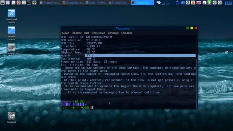Image resolution: width=233 pixels, height=131 pixels.
Task: Open the clipboard manager tray icon
Action: pyautogui.click(x=177, y=3)
